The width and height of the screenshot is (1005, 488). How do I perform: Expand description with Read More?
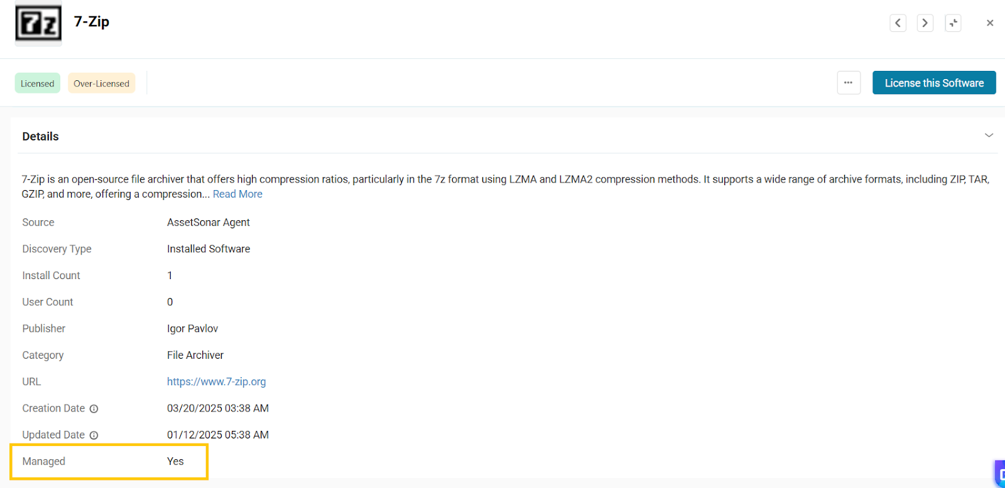[x=237, y=194]
